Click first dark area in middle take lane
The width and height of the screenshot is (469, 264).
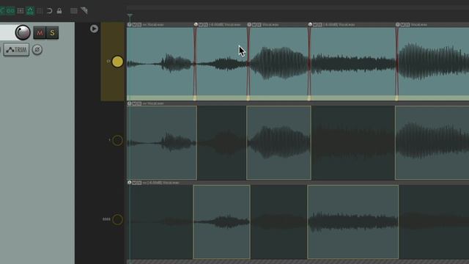[x=221, y=142]
